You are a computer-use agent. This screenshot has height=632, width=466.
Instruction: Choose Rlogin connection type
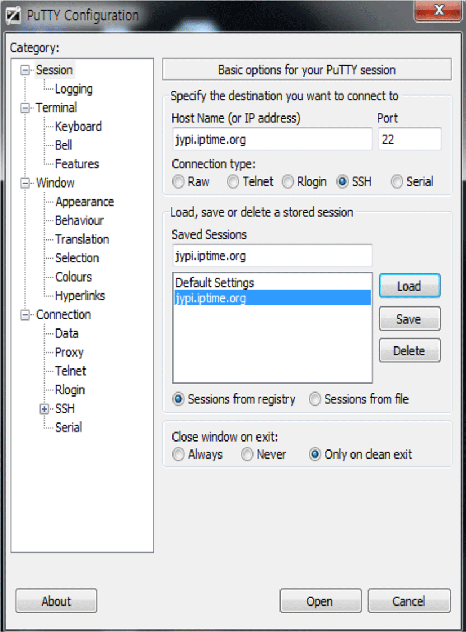coord(288,182)
